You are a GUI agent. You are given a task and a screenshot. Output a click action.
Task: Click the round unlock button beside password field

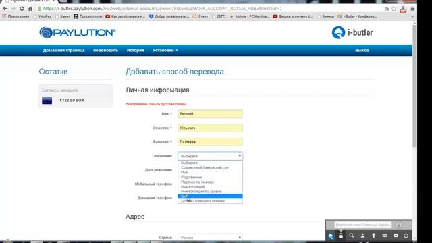399,225
